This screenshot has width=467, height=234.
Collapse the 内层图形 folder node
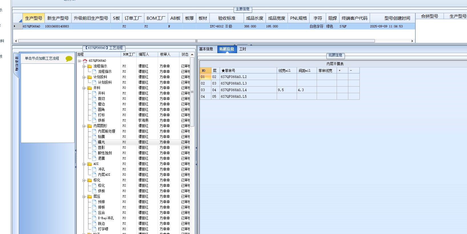(84, 126)
